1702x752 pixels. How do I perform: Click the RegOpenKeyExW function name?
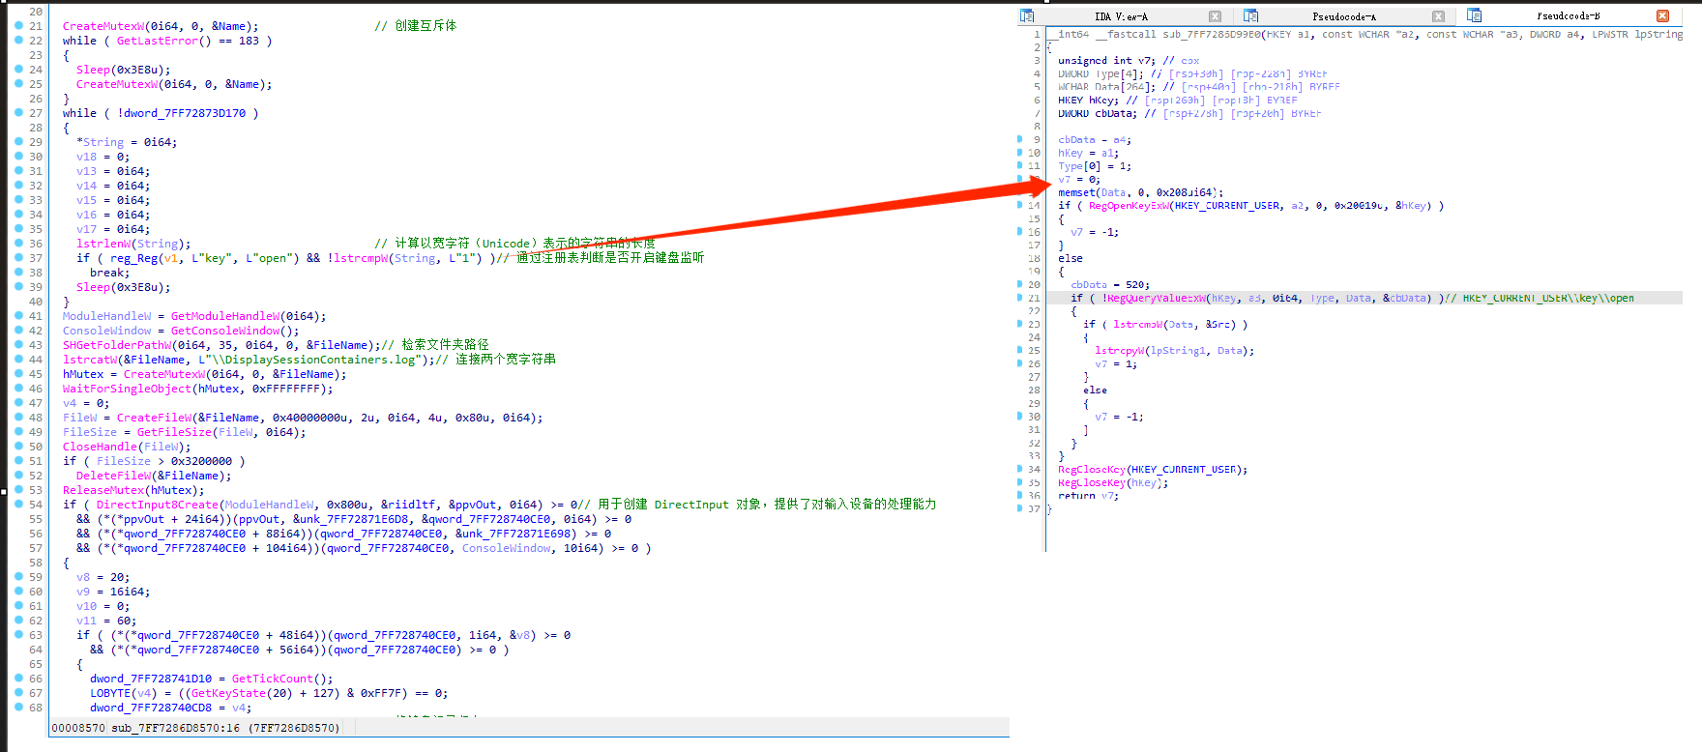[1129, 205]
